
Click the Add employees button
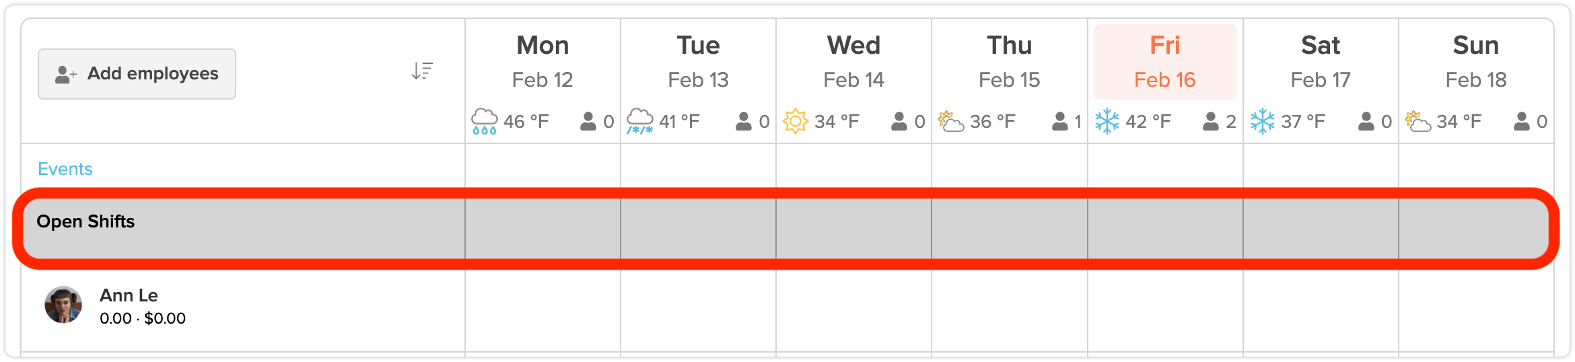tap(137, 74)
